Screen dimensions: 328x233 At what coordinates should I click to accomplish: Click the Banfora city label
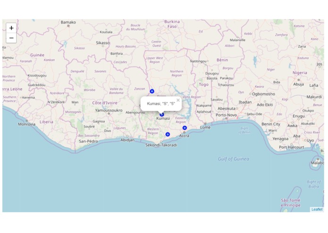click(117, 53)
